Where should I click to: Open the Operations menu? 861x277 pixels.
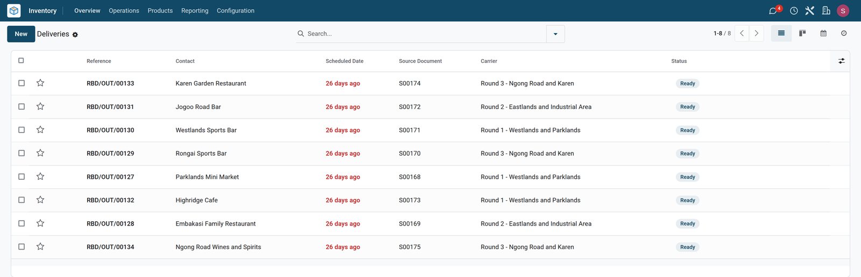[124, 11]
